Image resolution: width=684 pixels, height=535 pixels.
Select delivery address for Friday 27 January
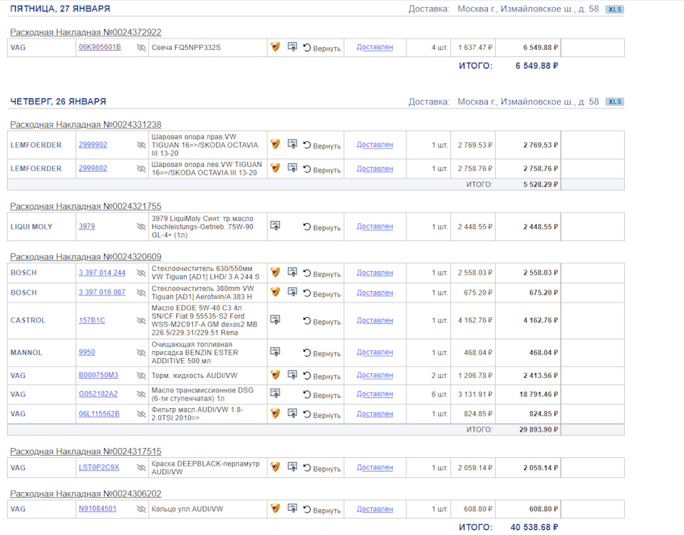click(x=528, y=9)
